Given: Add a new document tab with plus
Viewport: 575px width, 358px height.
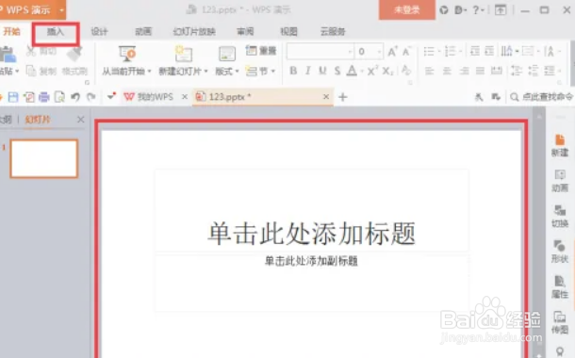Looking at the screenshot, I should pos(343,97).
